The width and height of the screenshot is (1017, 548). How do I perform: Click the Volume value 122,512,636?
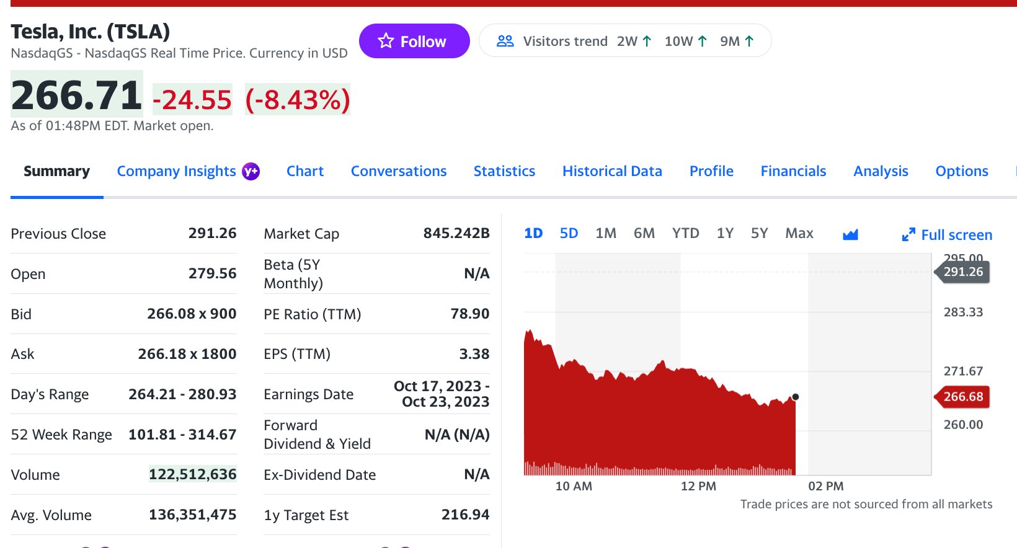point(193,474)
